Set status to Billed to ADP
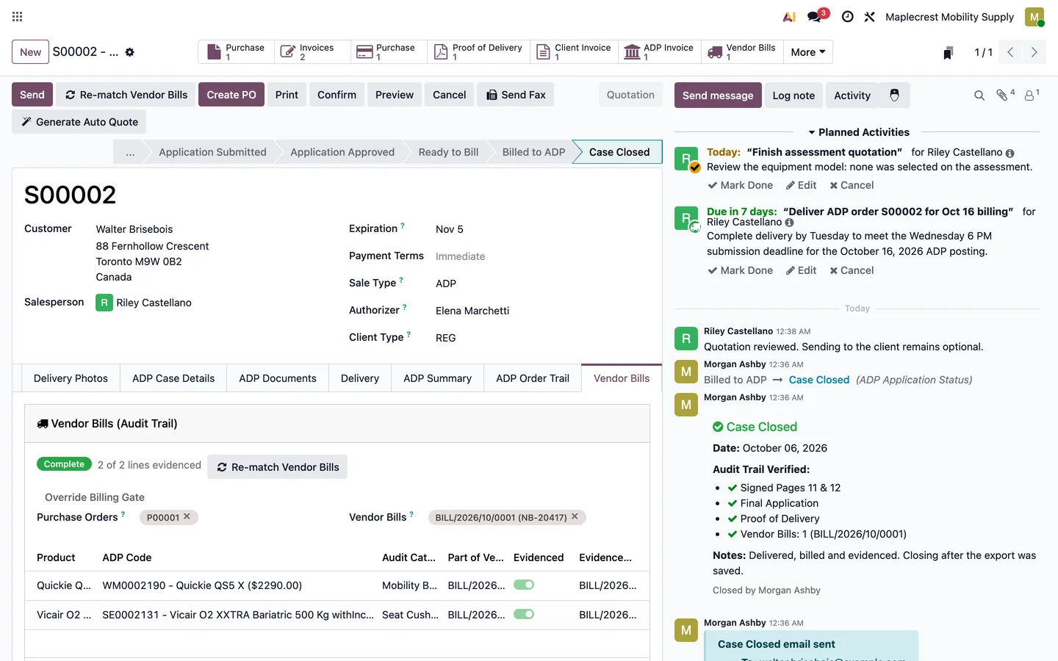 pyautogui.click(x=533, y=152)
